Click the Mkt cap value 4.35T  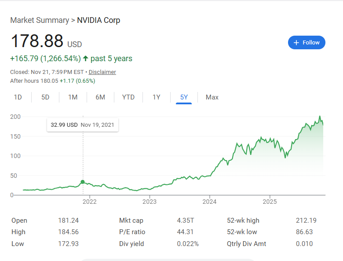[x=186, y=221]
